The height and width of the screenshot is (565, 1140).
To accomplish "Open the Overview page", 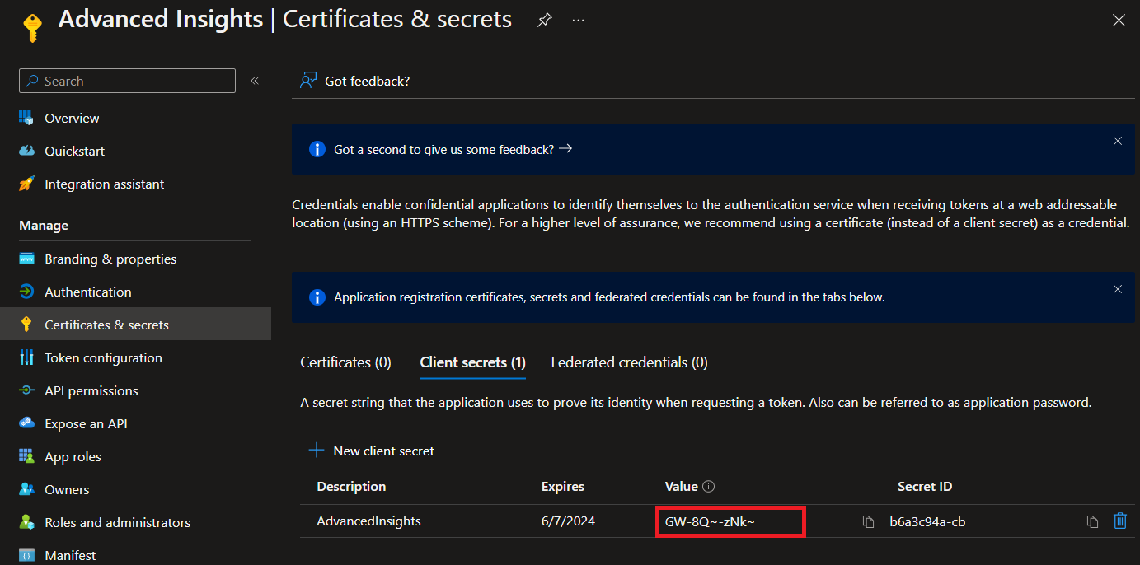I will point(72,119).
